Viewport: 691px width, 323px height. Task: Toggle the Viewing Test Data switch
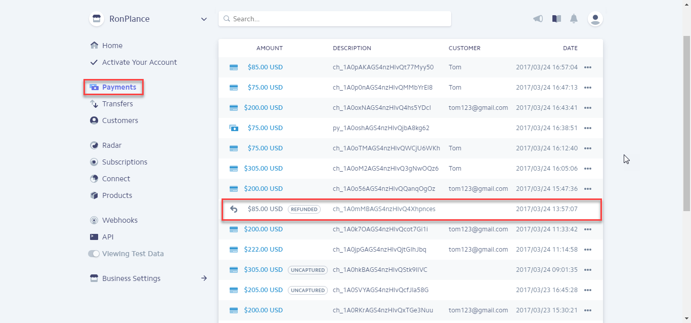click(x=94, y=254)
